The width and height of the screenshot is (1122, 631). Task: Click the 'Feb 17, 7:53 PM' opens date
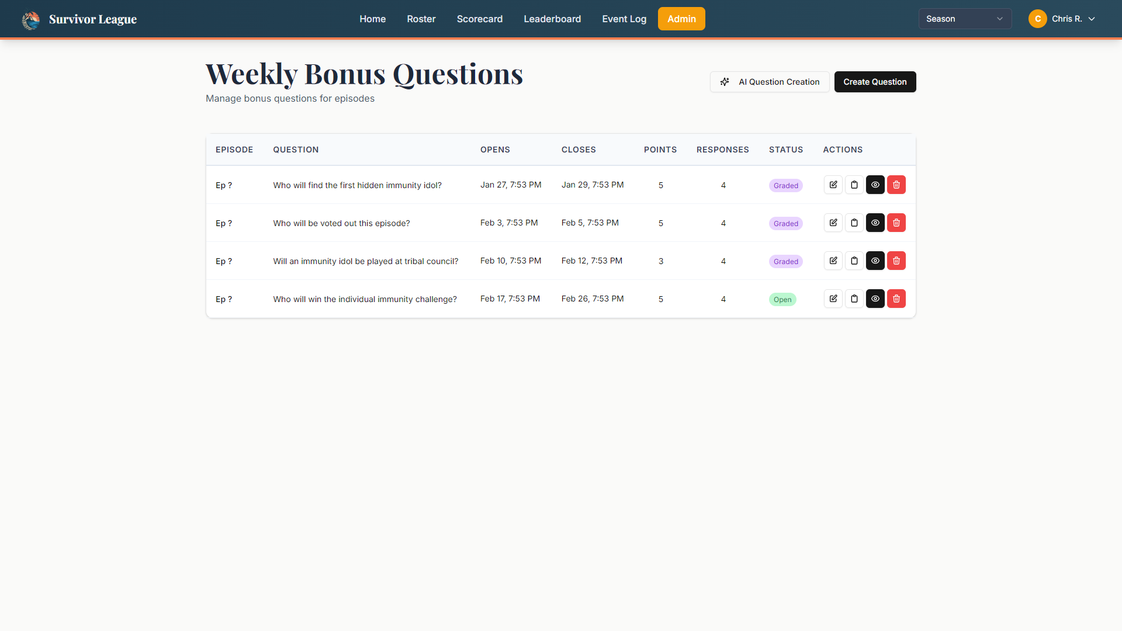(x=510, y=299)
